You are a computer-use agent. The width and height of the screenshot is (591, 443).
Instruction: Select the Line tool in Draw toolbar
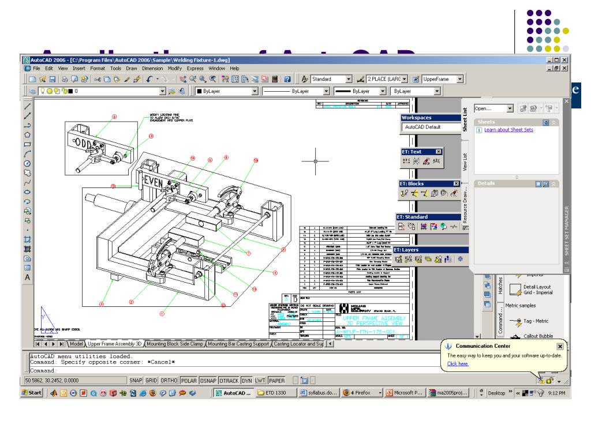point(27,107)
